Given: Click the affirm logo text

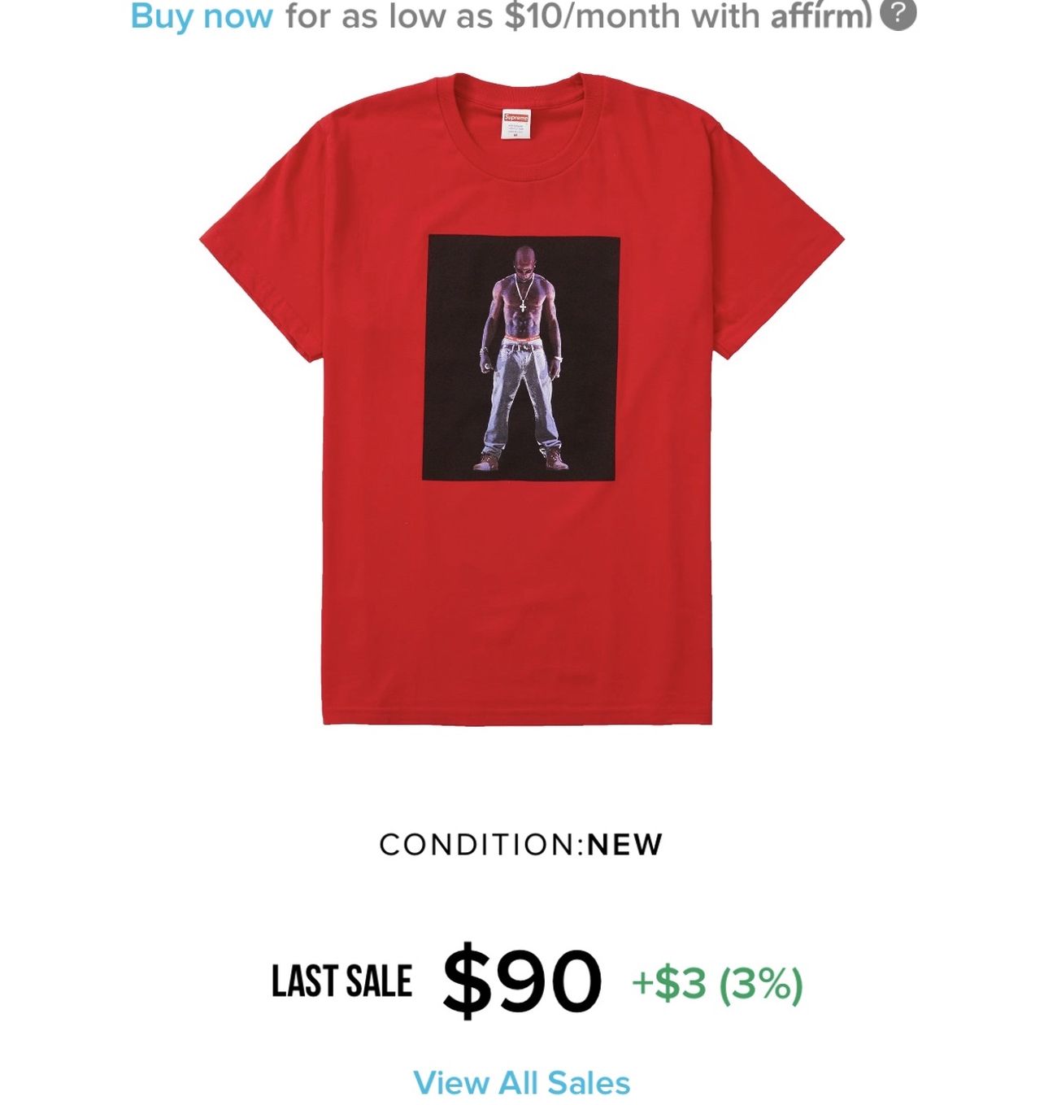Looking at the screenshot, I should [821, 15].
